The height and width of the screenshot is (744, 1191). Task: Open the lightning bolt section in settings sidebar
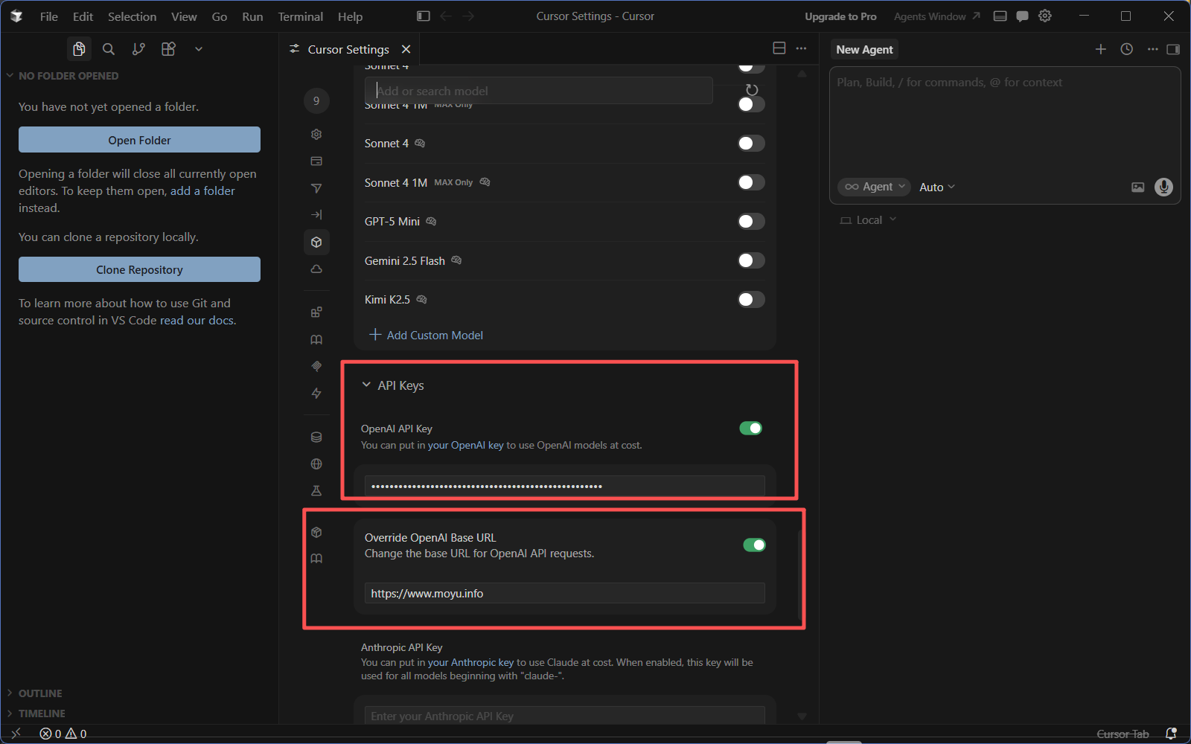(x=316, y=394)
